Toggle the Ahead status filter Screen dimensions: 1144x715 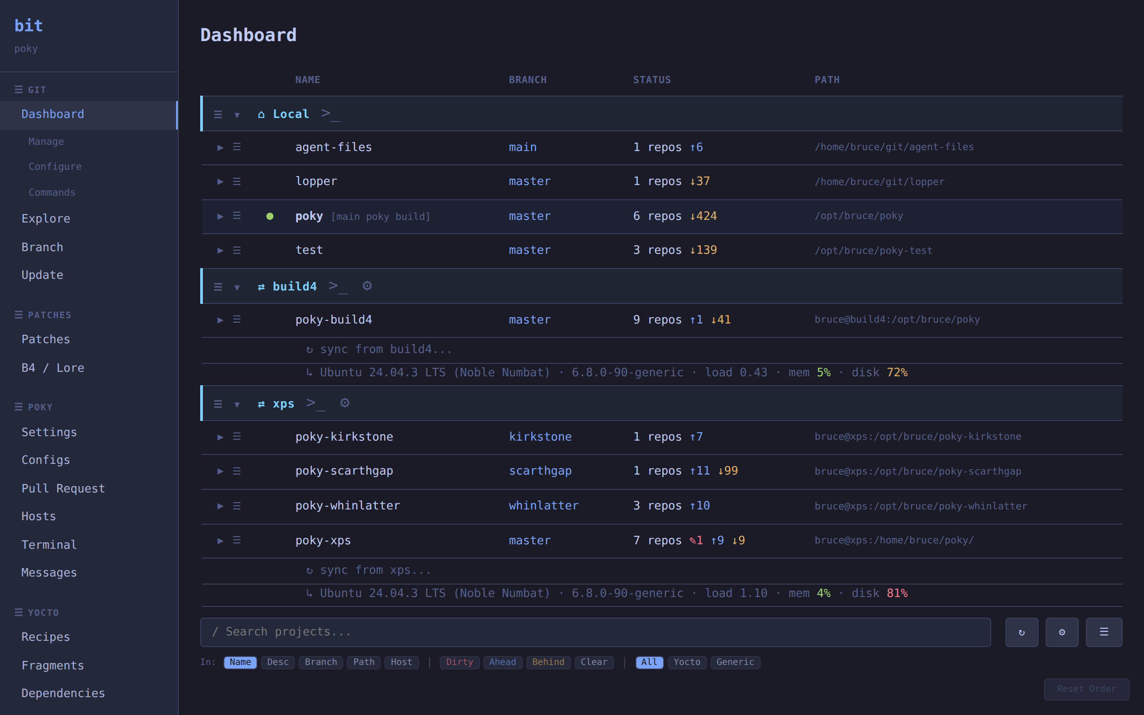pyautogui.click(x=502, y=662)
